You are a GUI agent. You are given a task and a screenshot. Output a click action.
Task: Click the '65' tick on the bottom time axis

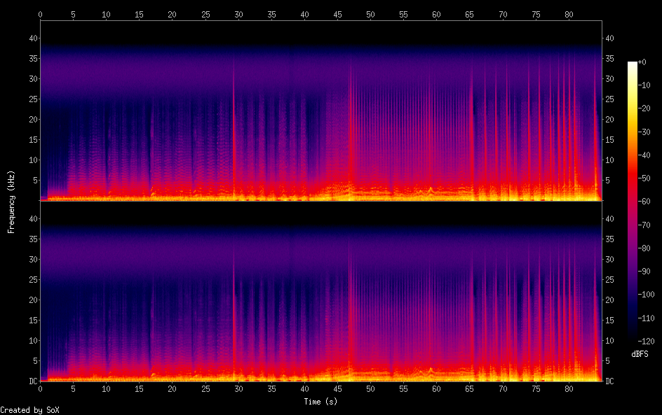pos(469,389)
